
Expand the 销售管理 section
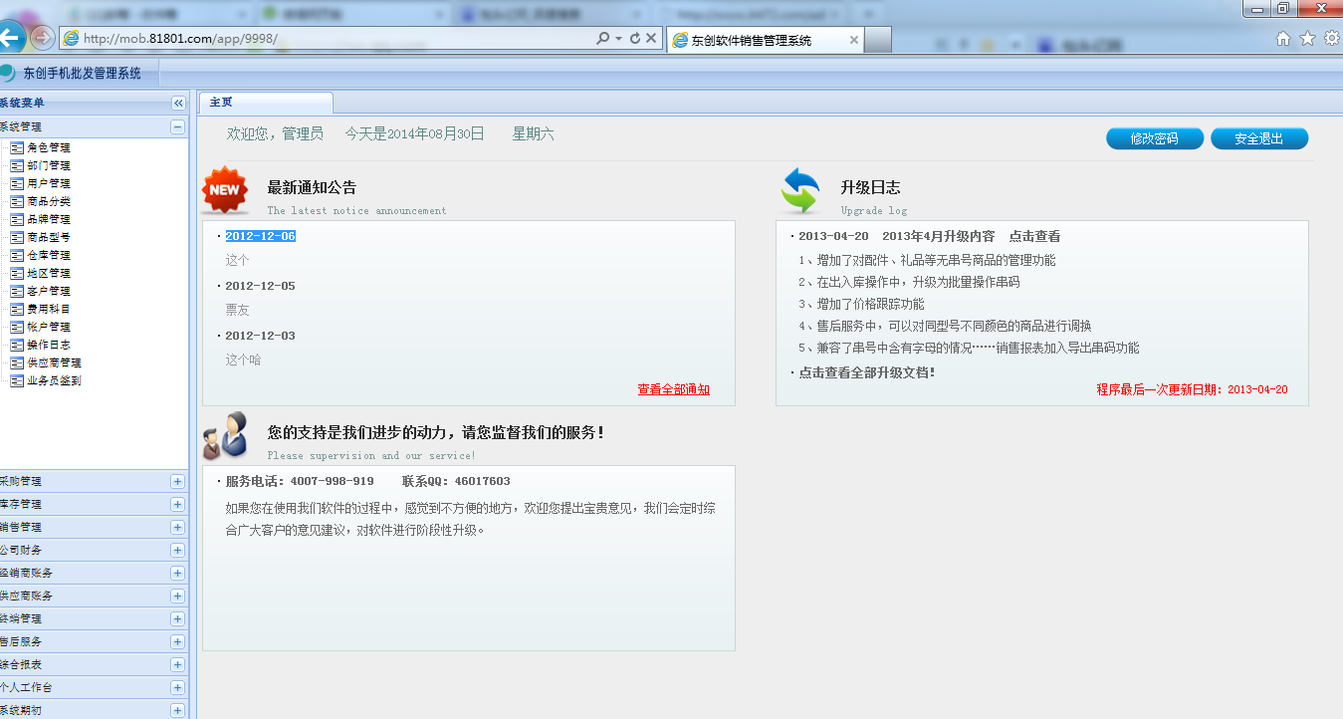[177, 527]
